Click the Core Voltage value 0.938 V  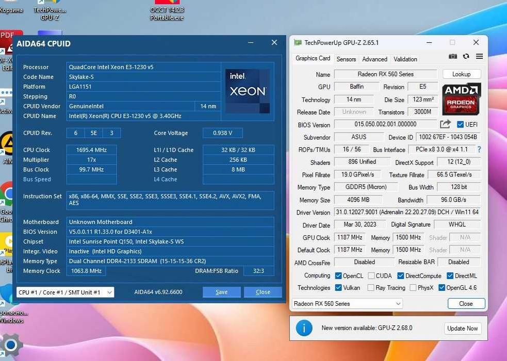click(222, 133)
